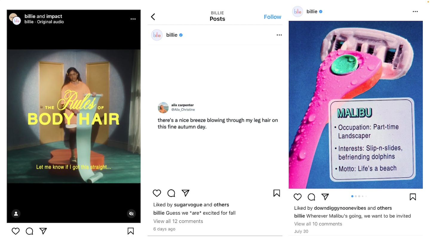The height and width of the screenshot is (242, 430).
Task: Open billie avatar on the middle post
Action: tap(157, 35)
